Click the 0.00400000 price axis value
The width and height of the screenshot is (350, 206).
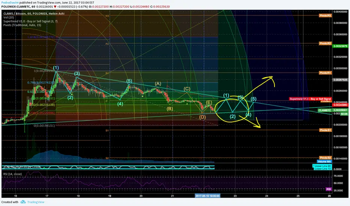click(x=340, y=12)
